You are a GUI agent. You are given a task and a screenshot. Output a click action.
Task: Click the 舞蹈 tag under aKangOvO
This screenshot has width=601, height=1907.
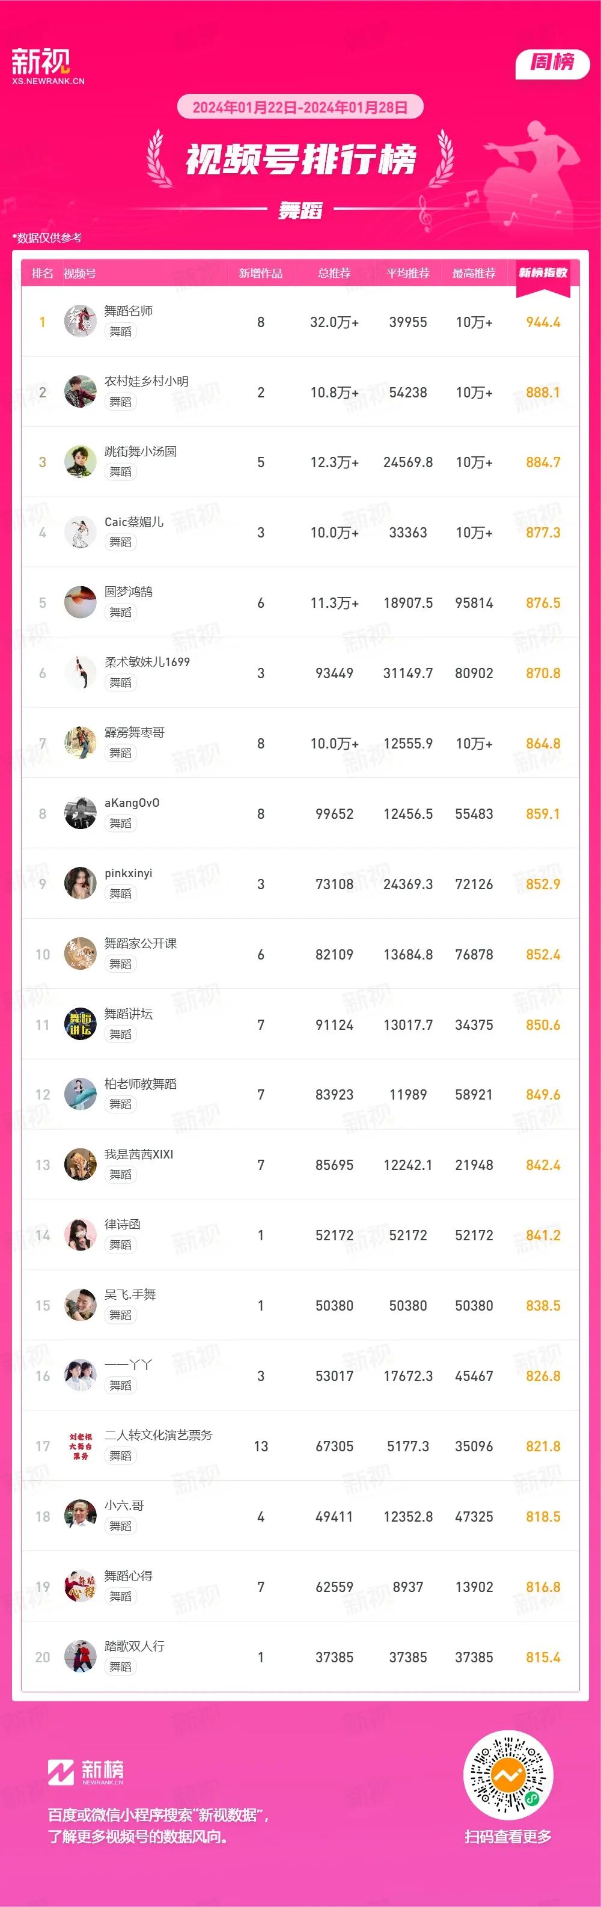click(x=121, y=823)
